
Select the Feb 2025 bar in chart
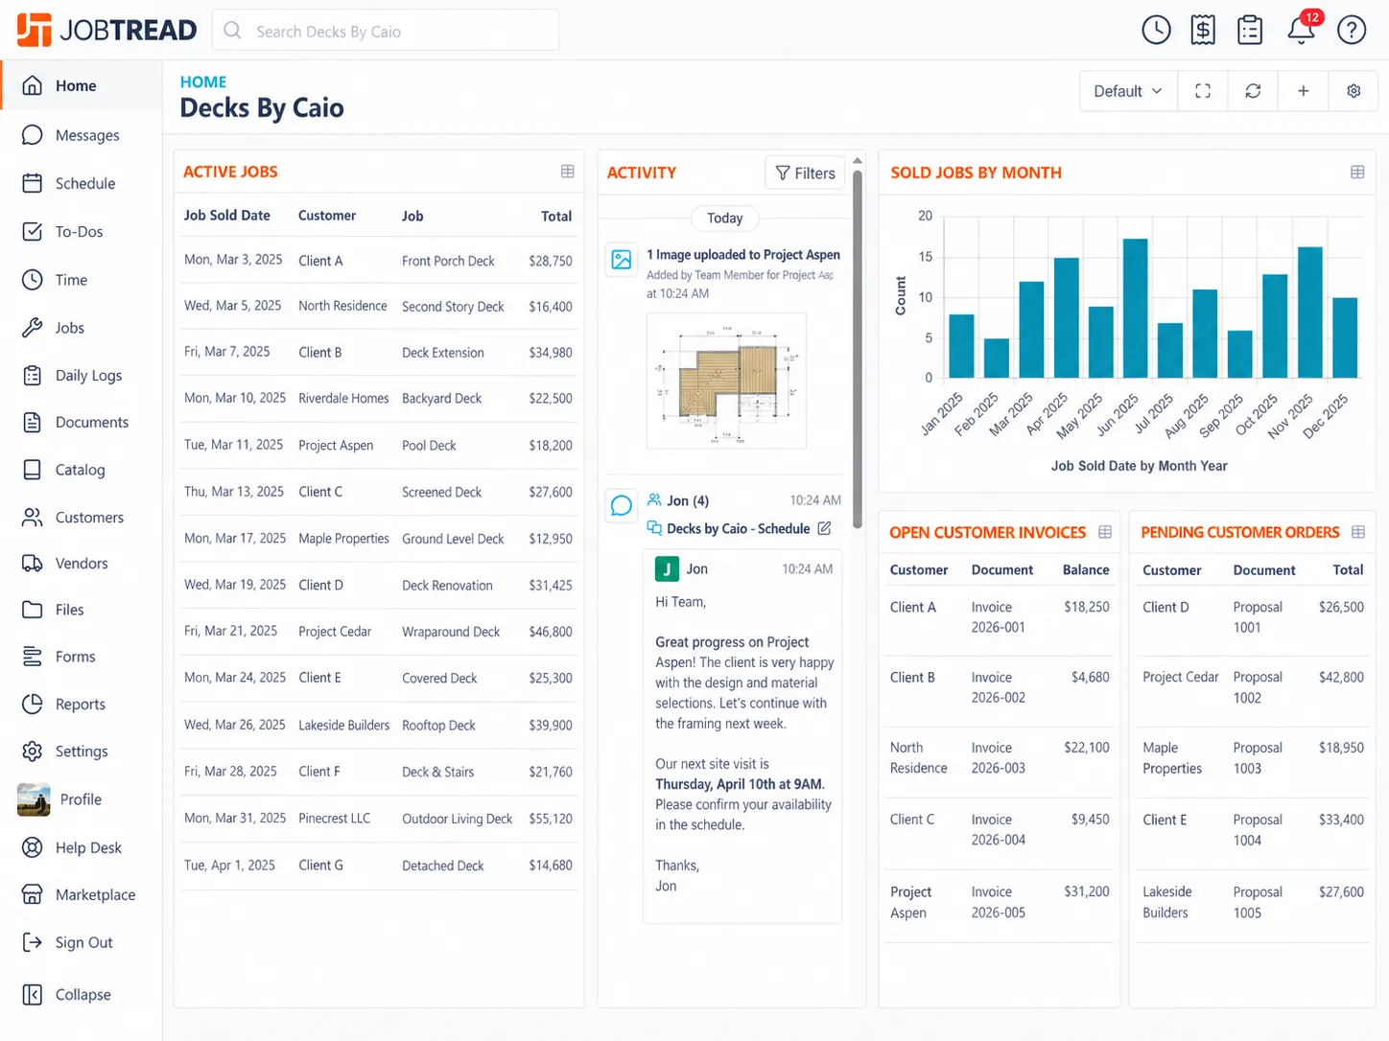coord(997,358)
